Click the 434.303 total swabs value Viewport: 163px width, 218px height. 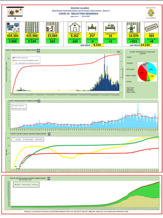[13, 36]
